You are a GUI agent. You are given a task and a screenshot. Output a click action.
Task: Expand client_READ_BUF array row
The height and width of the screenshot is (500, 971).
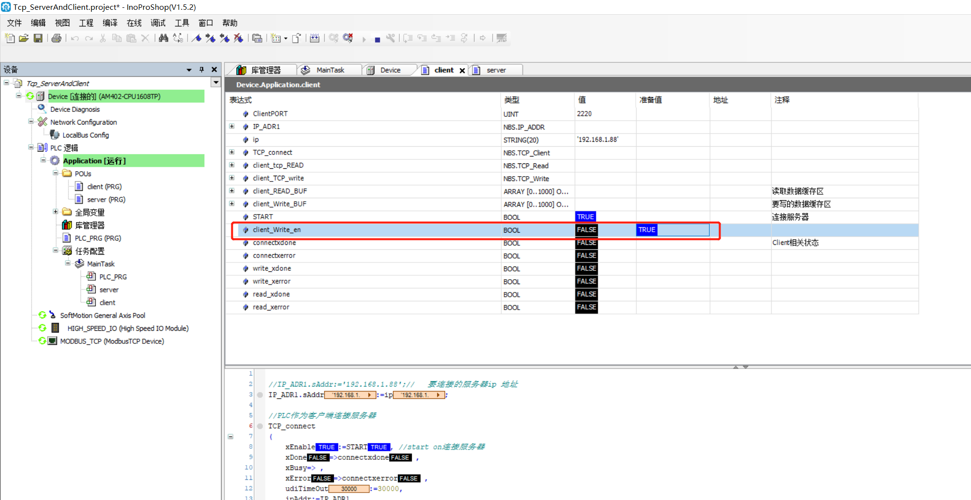coord(232,190)
